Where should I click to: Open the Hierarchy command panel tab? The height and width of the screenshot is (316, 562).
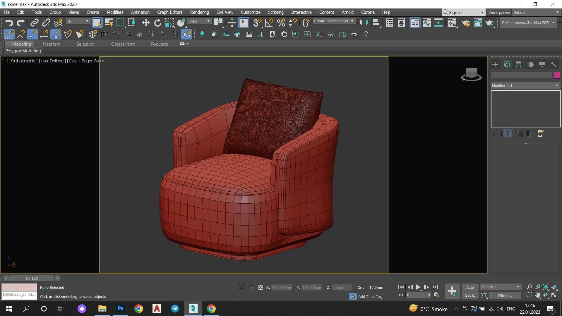click(x=518, y=65)
